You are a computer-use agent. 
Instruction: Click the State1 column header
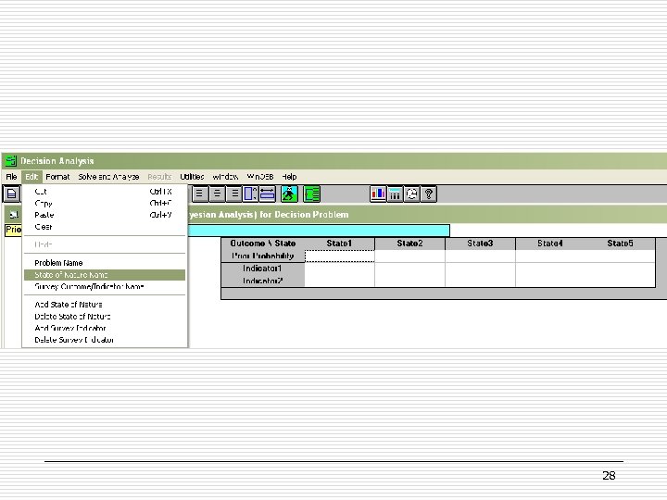[339, 244]
